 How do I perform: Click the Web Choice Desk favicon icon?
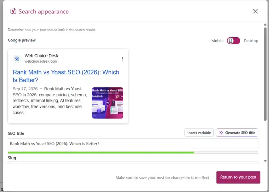pos(17,59)
